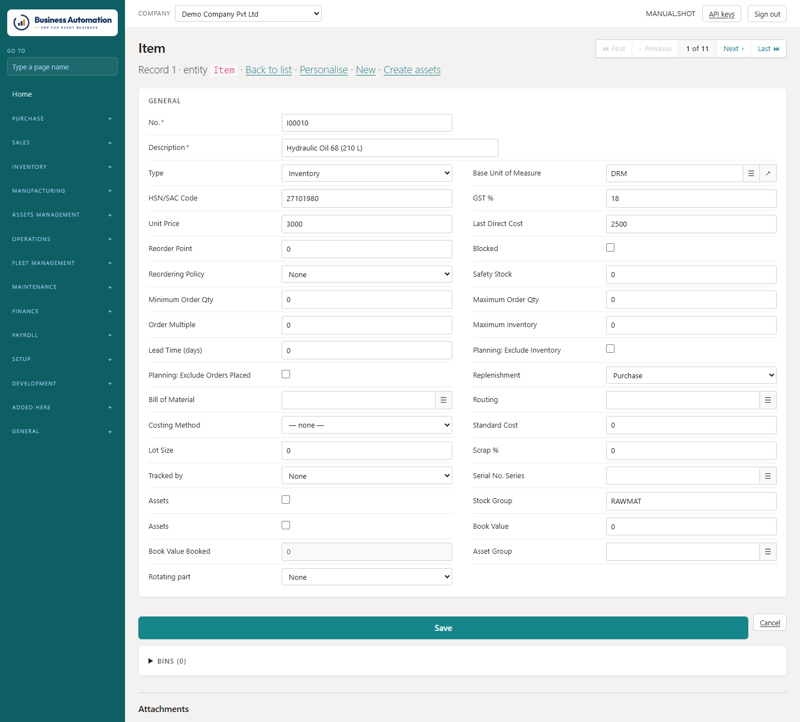This screenshot has width=800, height=722.
Task: Open the Base Unit of Measure record arrow
Action: coord(768,173)
